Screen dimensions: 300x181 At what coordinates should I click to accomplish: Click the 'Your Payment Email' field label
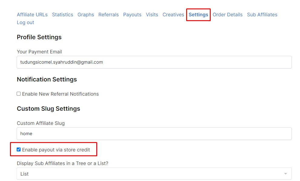(x=39, y=52)
